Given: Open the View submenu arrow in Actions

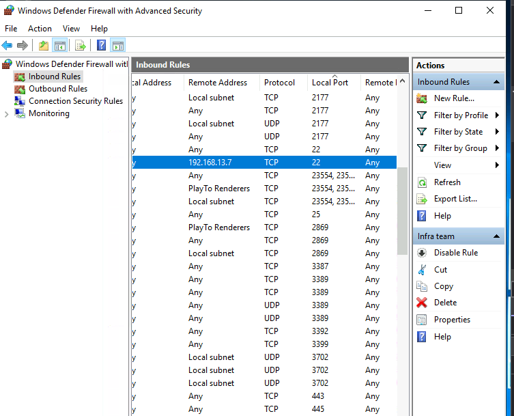Looking at the screenshot, I should coord(498,165).
